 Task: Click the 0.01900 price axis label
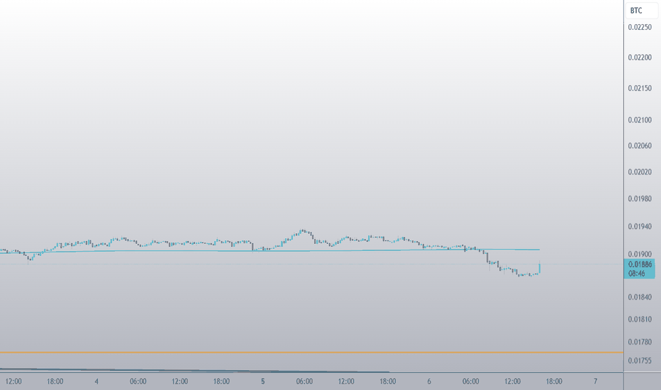640,255
